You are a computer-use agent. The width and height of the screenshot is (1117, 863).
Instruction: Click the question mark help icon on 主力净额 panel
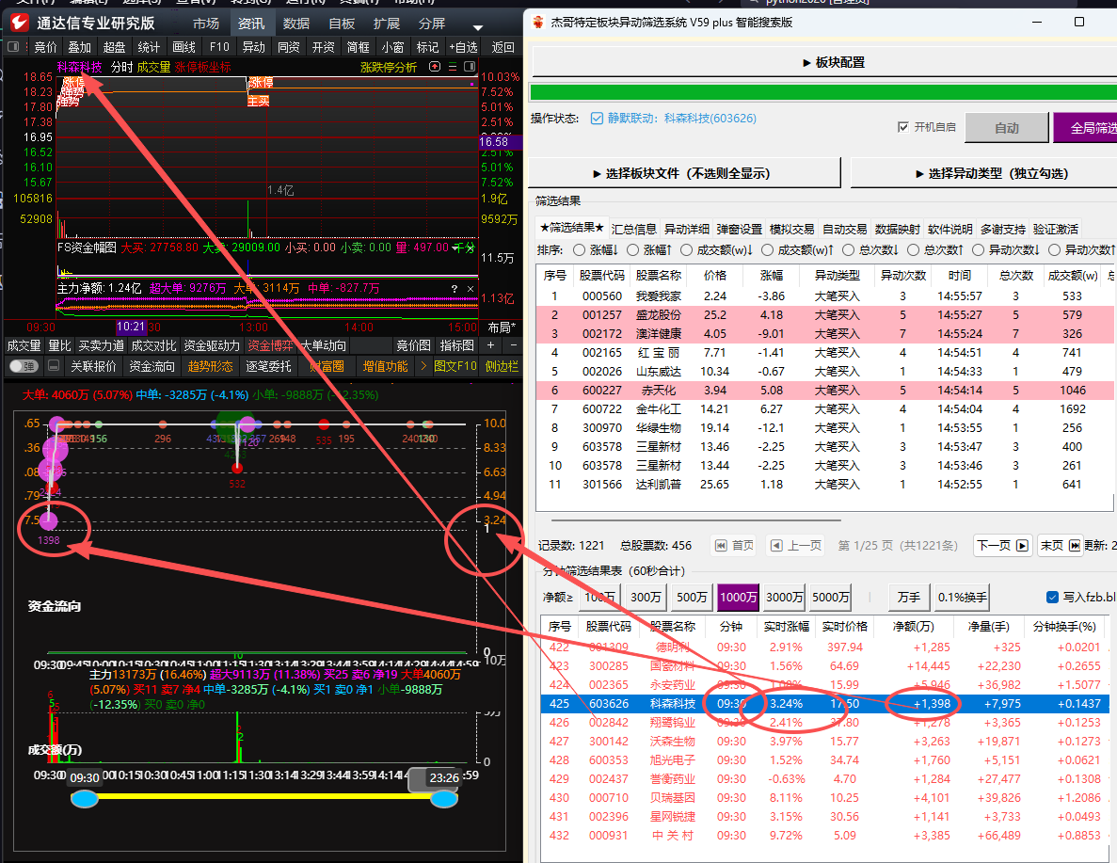454,289
